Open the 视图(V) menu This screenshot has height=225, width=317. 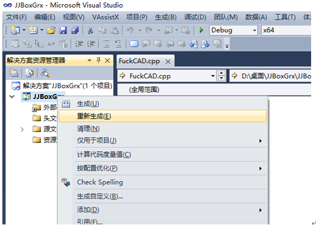click(74, 17)
